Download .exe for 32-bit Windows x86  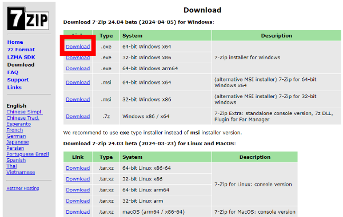point(78,58)
